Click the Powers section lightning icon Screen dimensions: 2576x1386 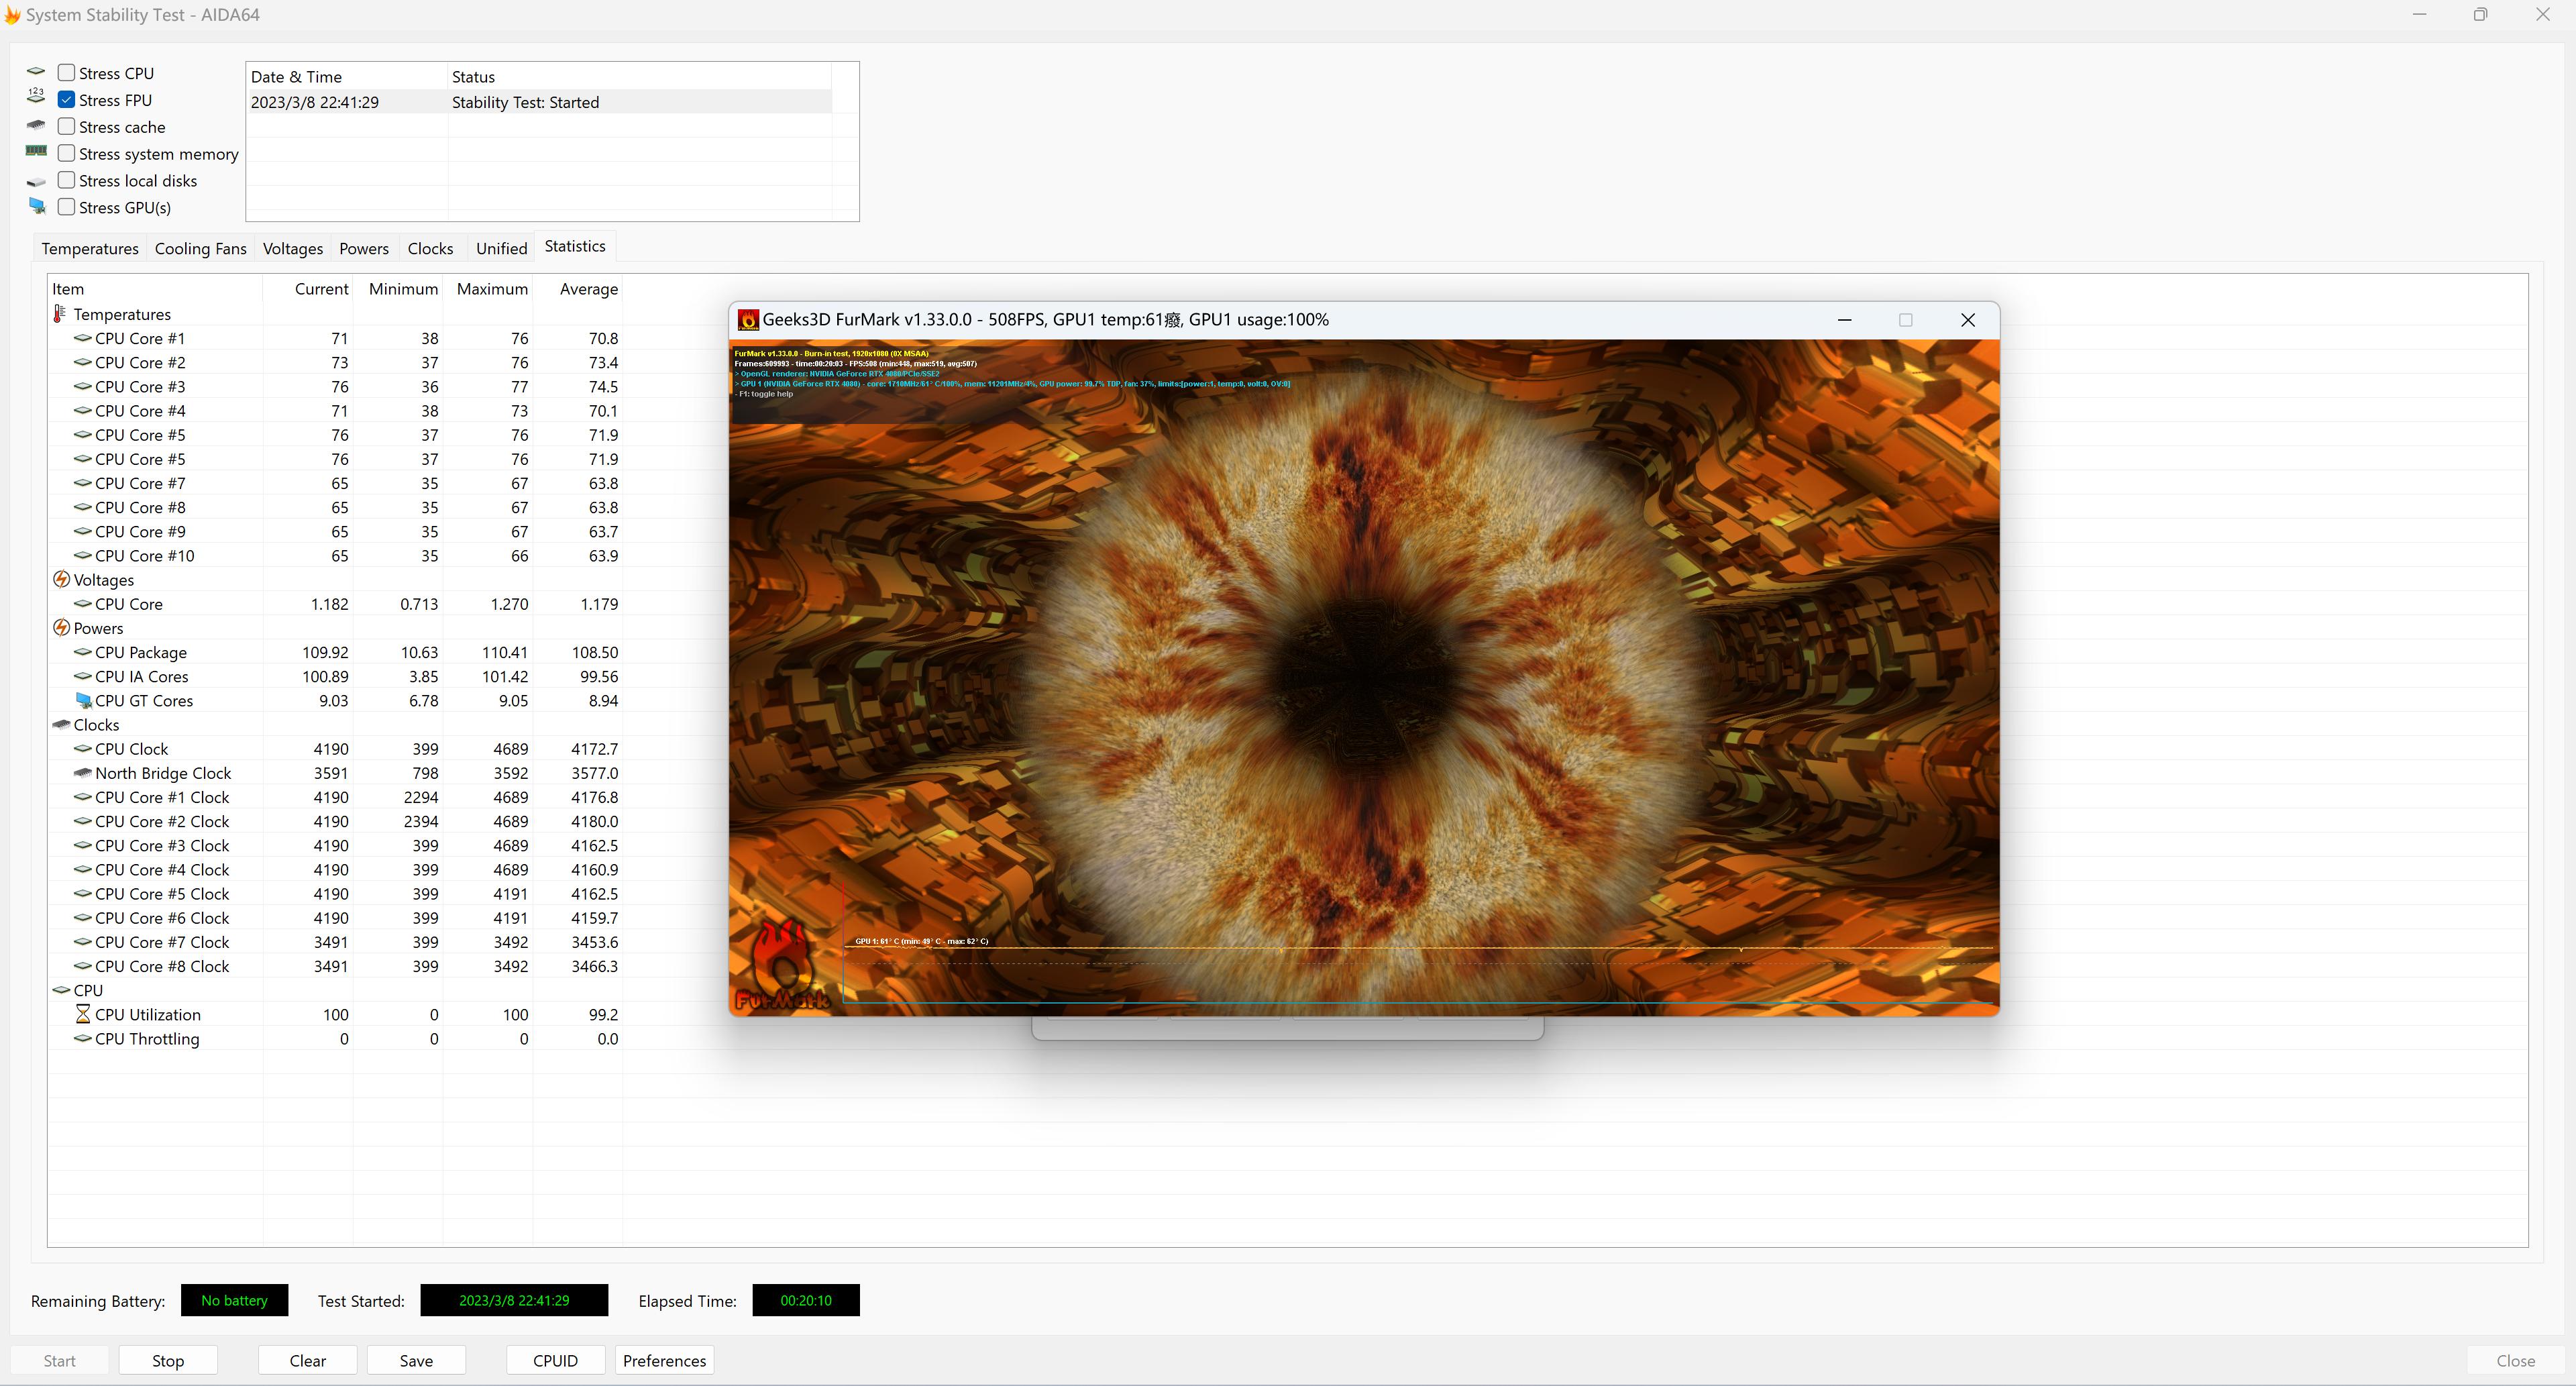[61, 628]
